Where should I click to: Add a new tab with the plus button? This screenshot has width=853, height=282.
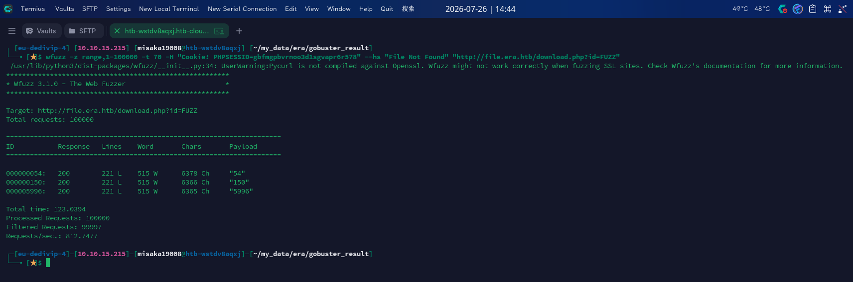[239, 31]
